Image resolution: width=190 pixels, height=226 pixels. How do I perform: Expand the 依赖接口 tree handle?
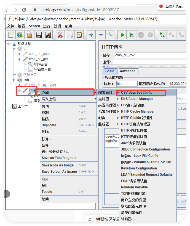pos(14,75)
